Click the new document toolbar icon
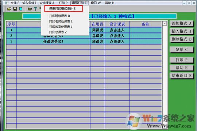Viewport: 197px width, 131px height. click(x=21, y=9)
